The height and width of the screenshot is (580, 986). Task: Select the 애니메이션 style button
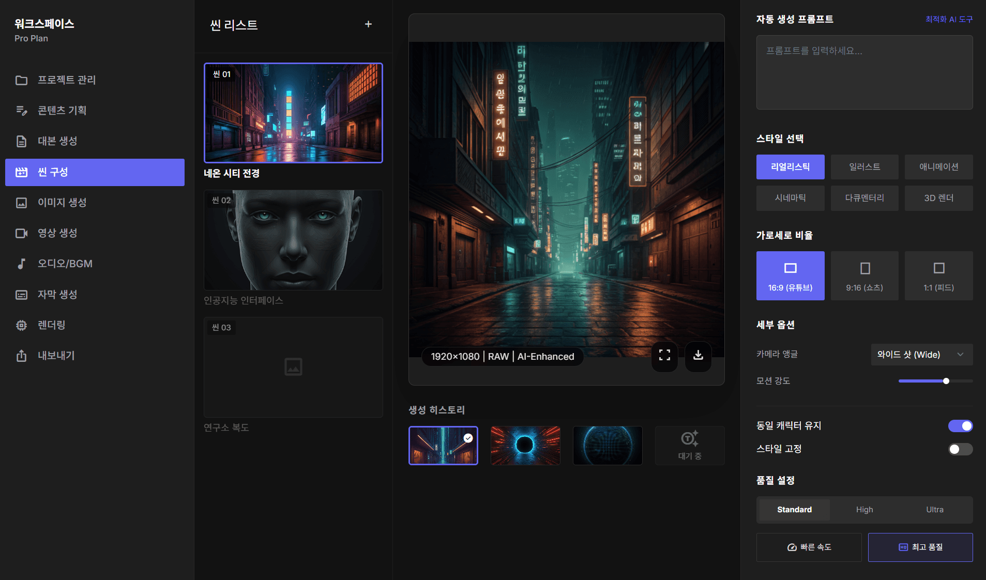click(x=938, y=167)
